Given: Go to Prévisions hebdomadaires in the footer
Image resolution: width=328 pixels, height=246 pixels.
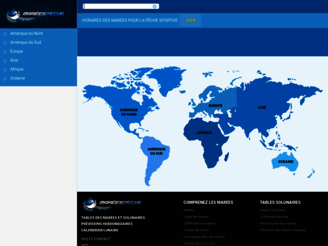Looking at the screenshot, I should tap(107, 224).
